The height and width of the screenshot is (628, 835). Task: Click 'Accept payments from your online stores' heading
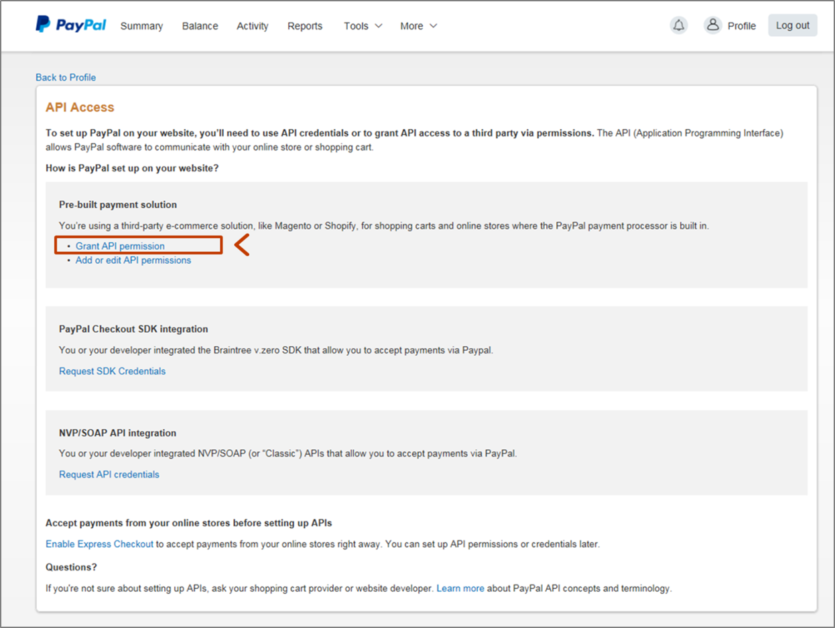(189, 522)
